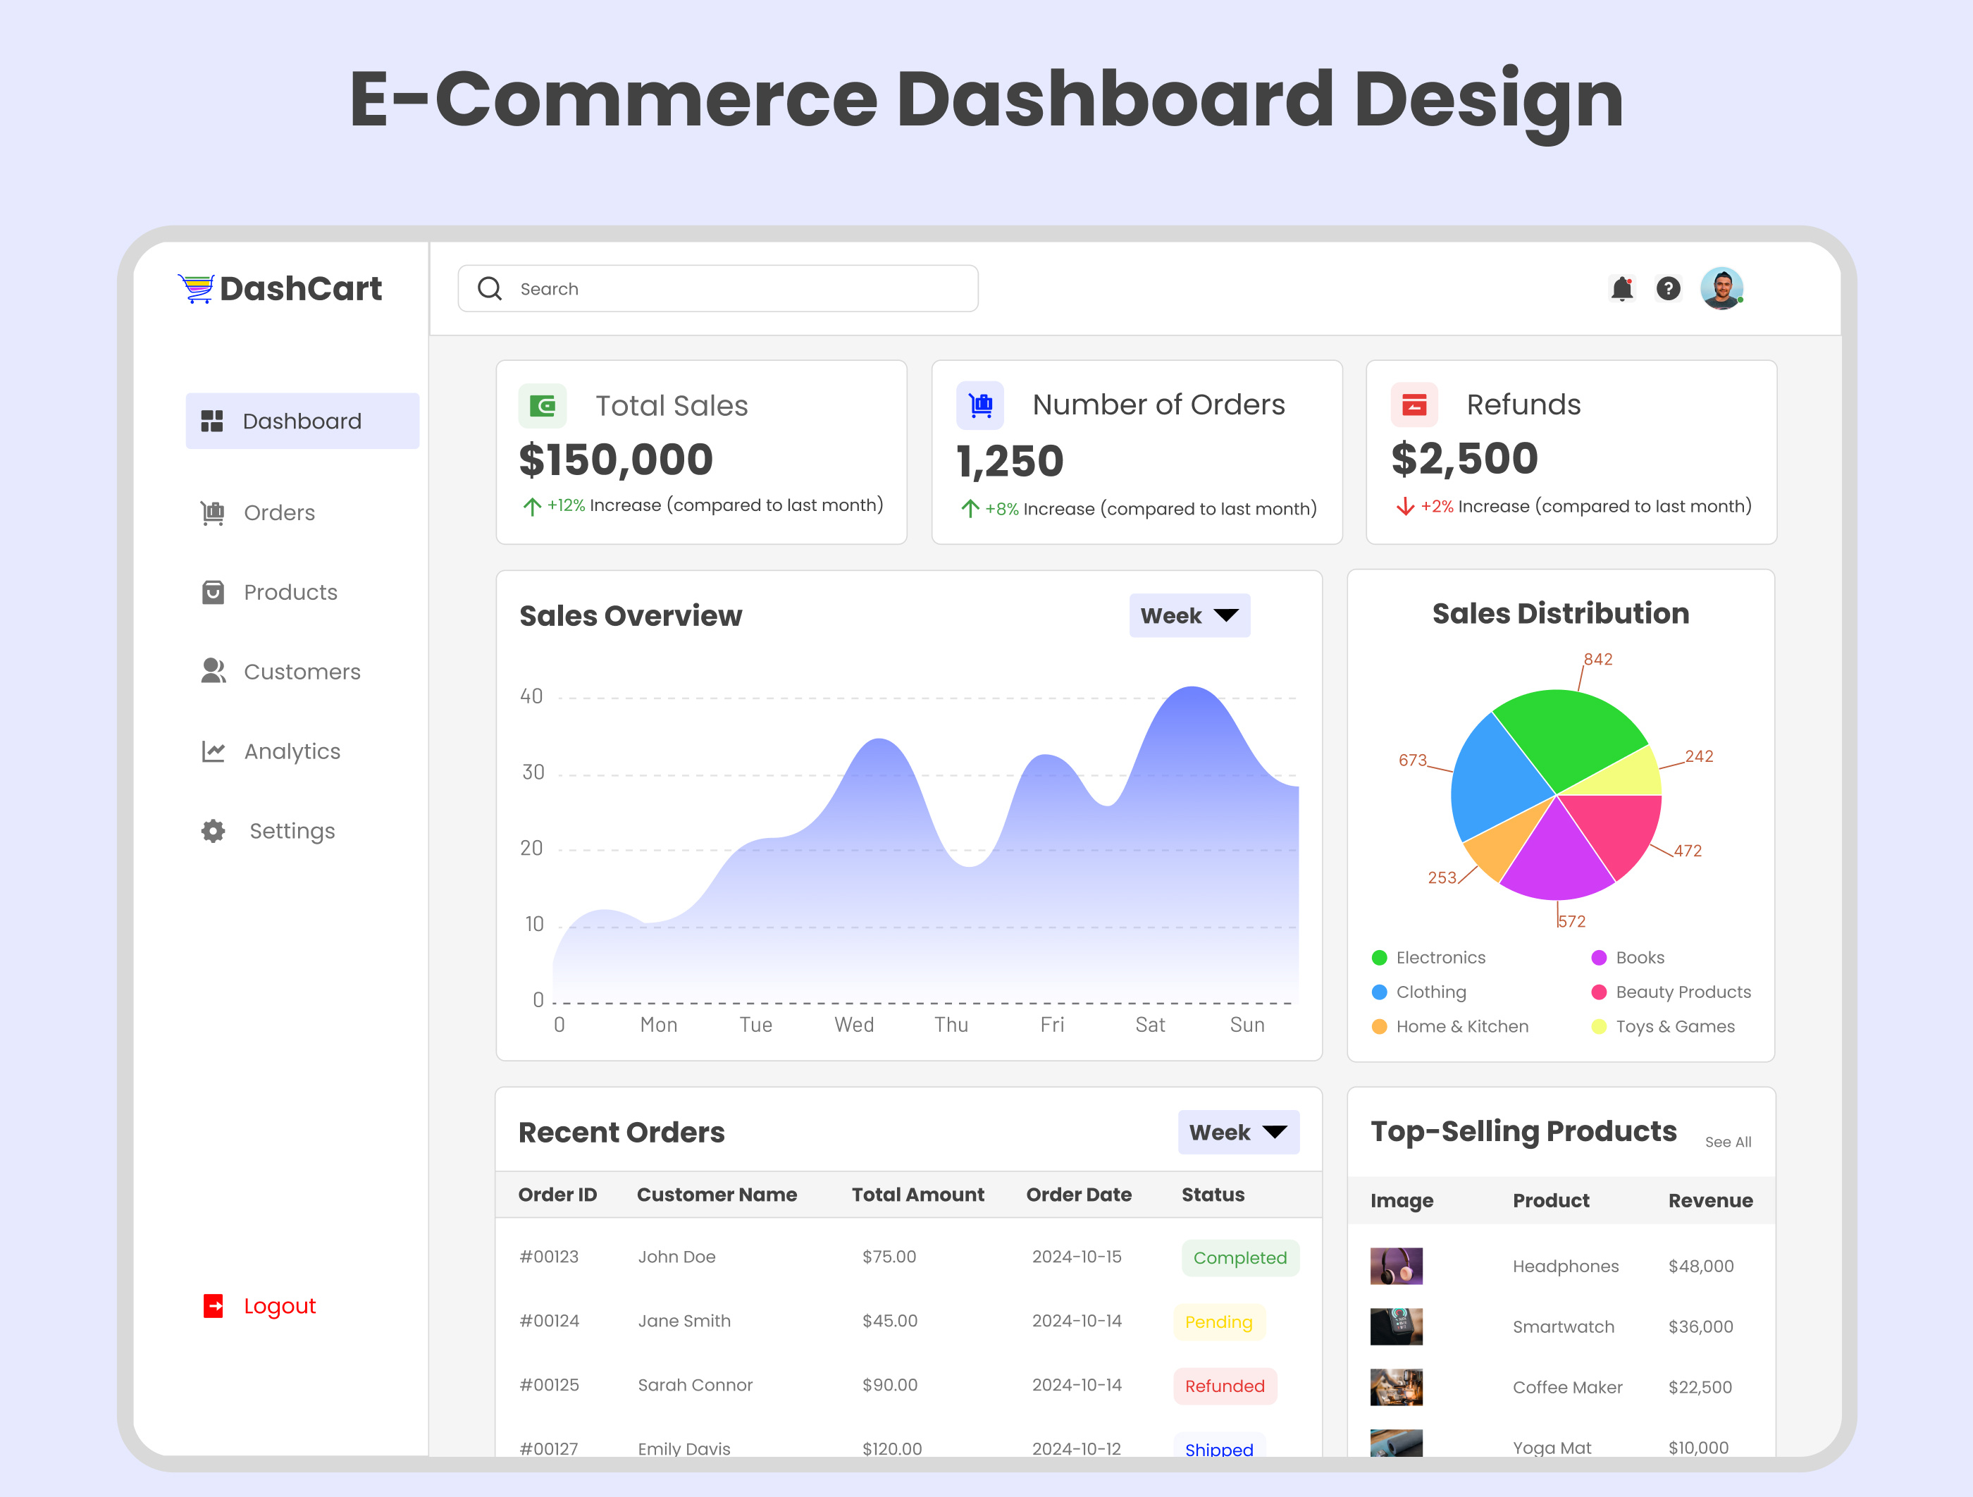Image resolution: width=1973 pixels, height=1497 pixels.
Task: Click the Products bag icon
Action: coord(212,591)
